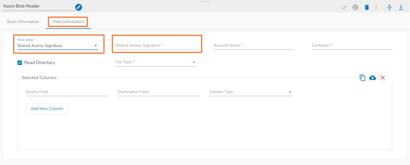The image size is (410, 165).
Task: Open the Column Type dropdown
Action: pos(250,92)
